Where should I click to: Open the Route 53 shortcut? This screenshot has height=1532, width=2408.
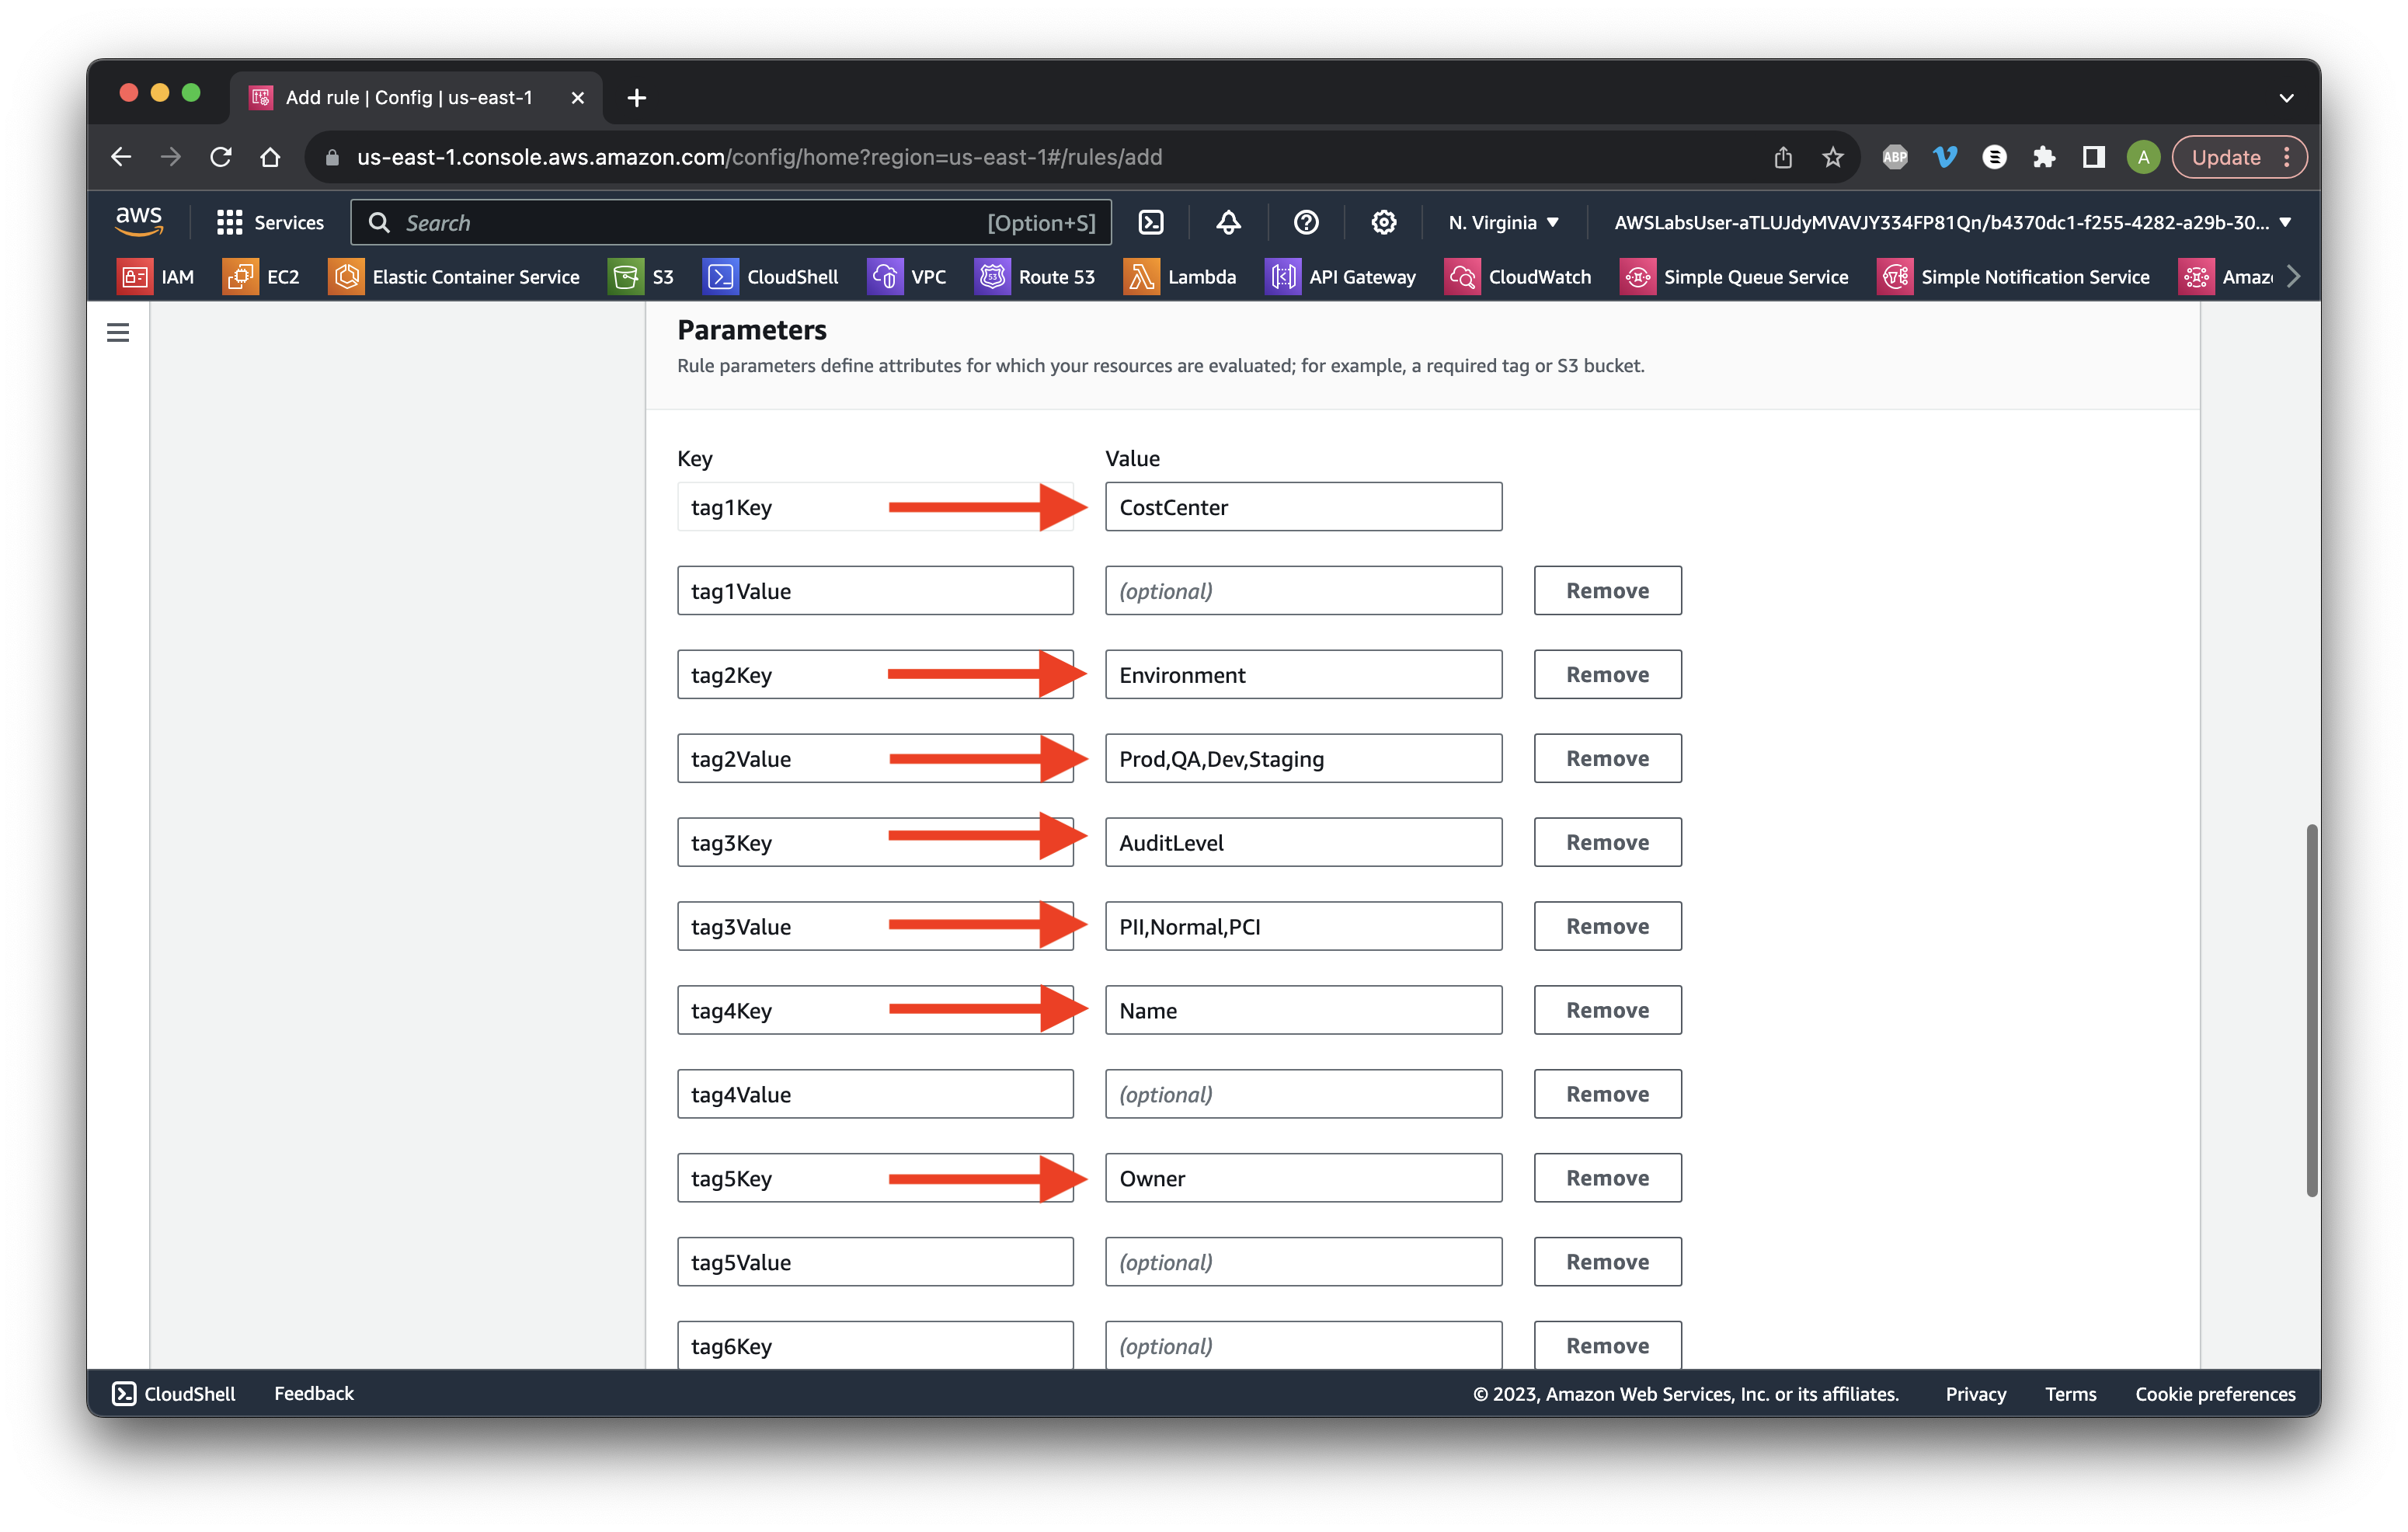tap(1035, 277)
